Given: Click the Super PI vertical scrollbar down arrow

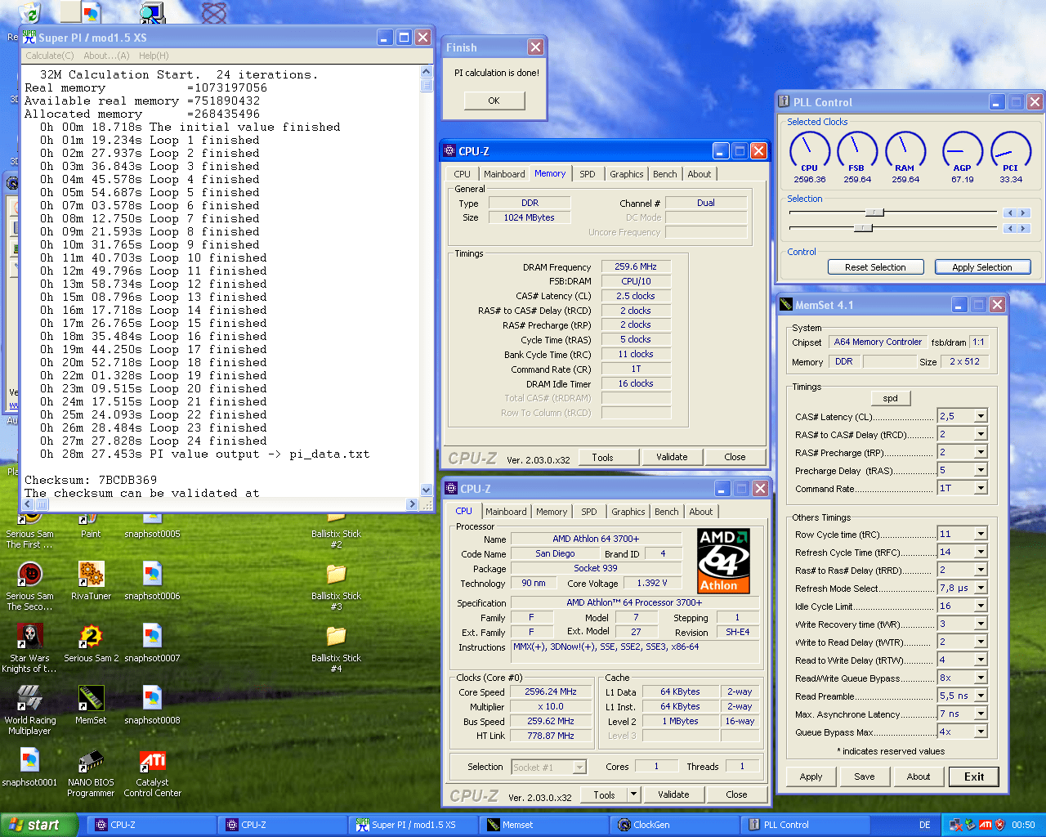Looking at the screenshot, I should (x=426, y=490).
